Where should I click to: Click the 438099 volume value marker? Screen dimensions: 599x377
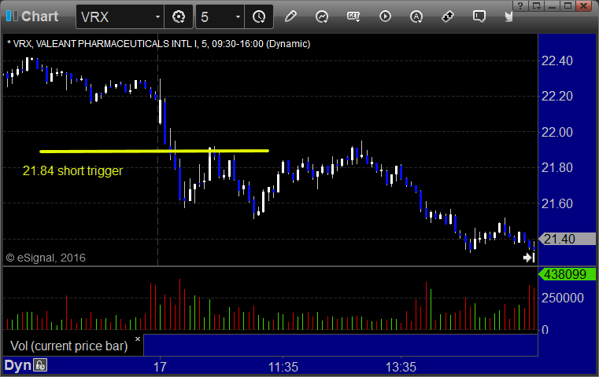coord(567,274)
